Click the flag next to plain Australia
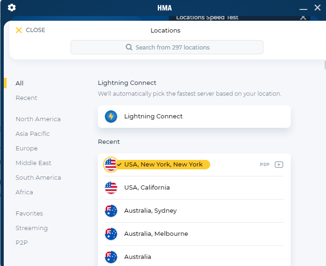This screenshot has height=266, width=326. click(111, 257)
